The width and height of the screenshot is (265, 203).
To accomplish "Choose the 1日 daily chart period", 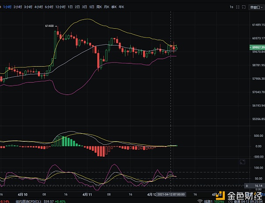I will click(70, 7).
